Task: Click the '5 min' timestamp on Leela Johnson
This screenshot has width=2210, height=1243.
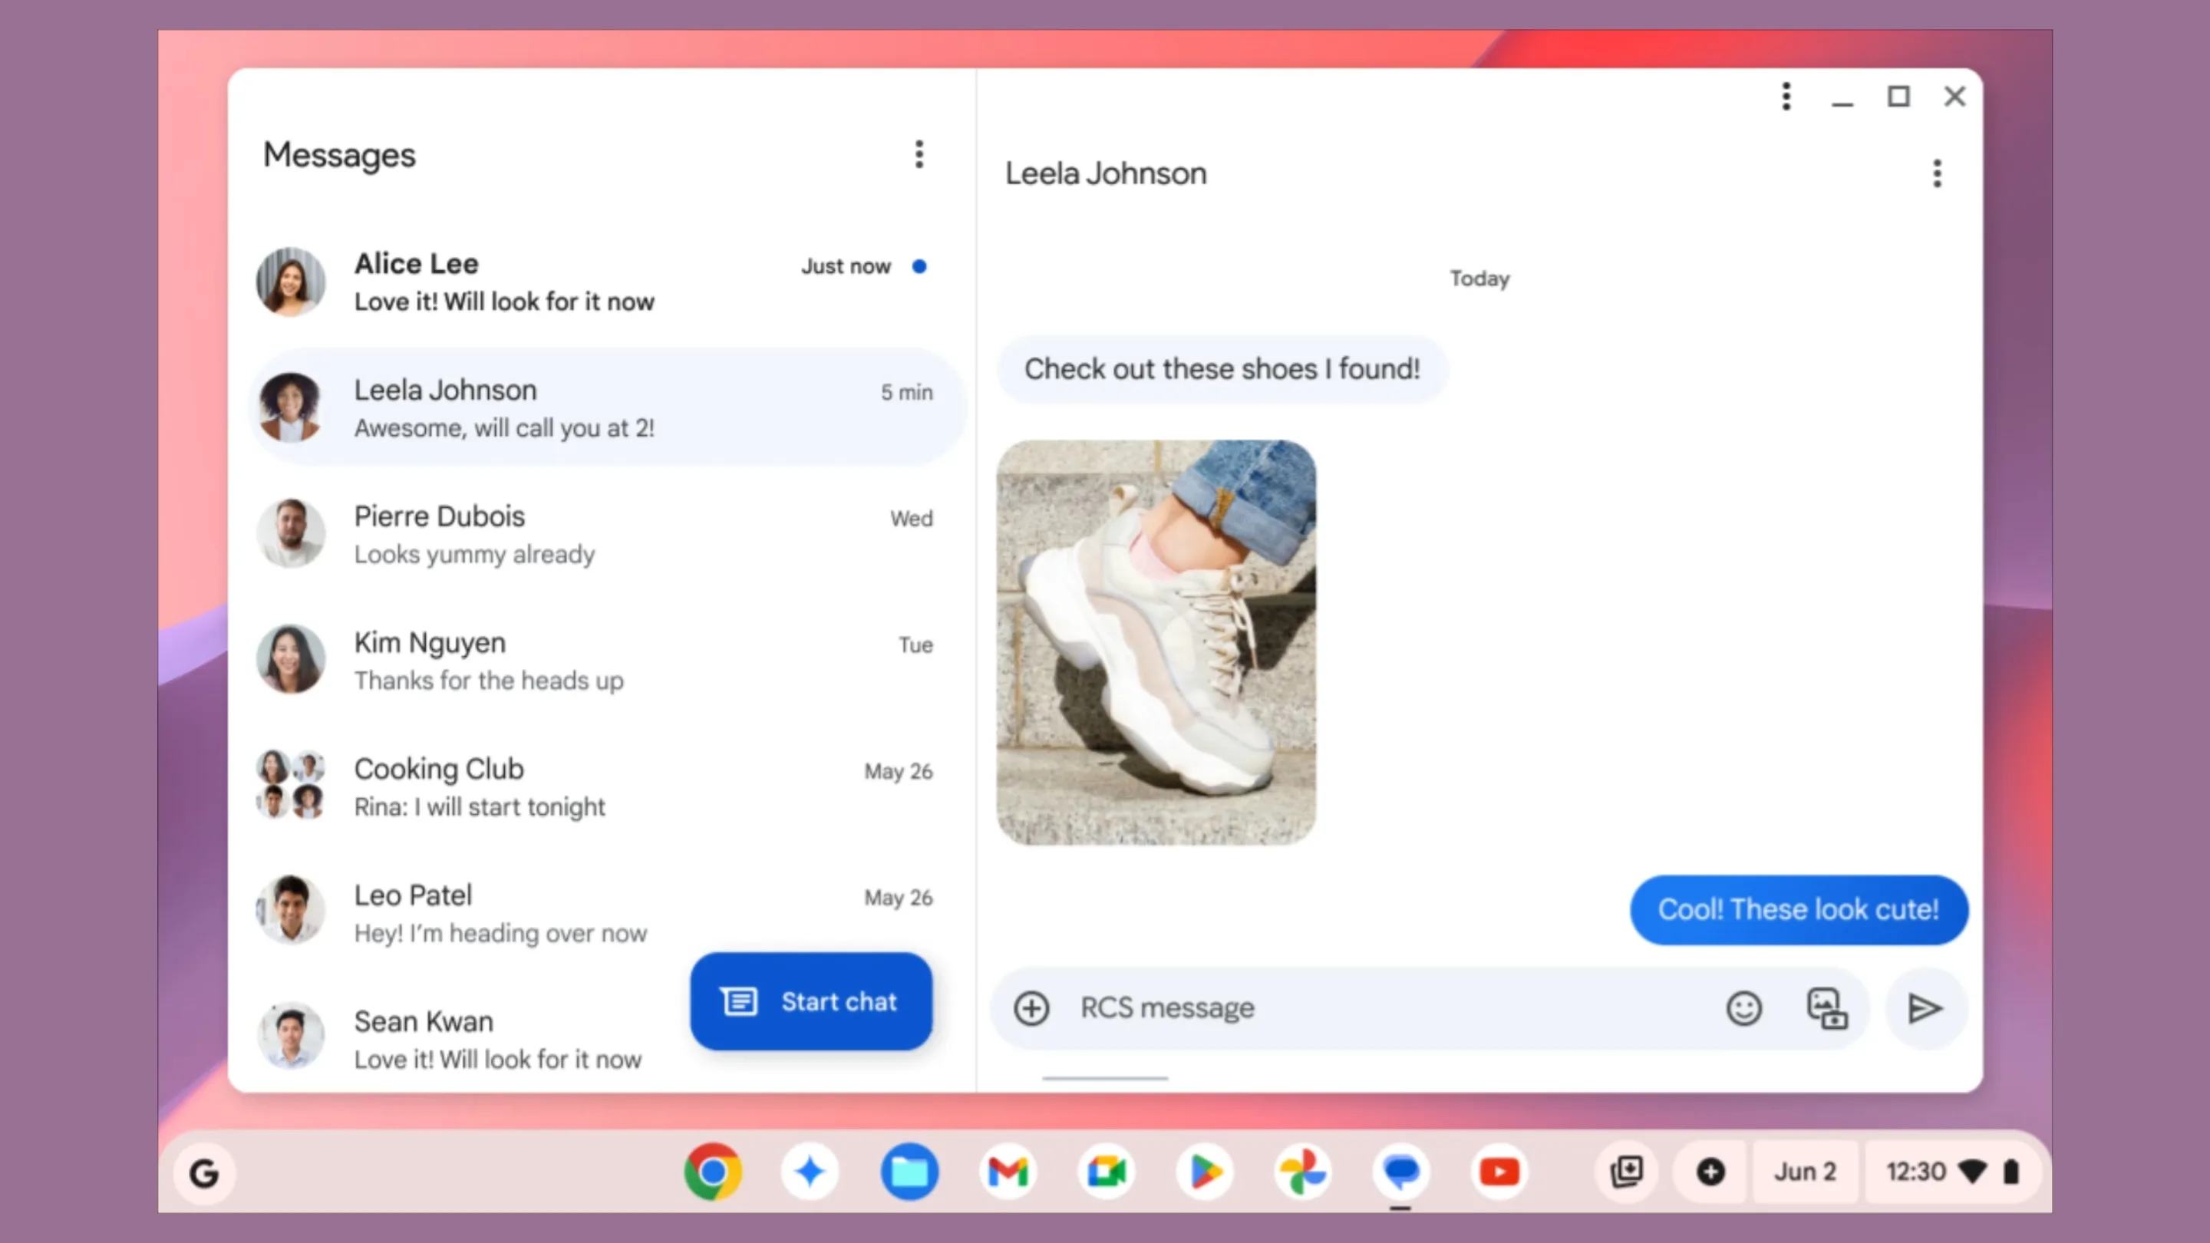Action: pyautogui.click(x=907, y=393)
